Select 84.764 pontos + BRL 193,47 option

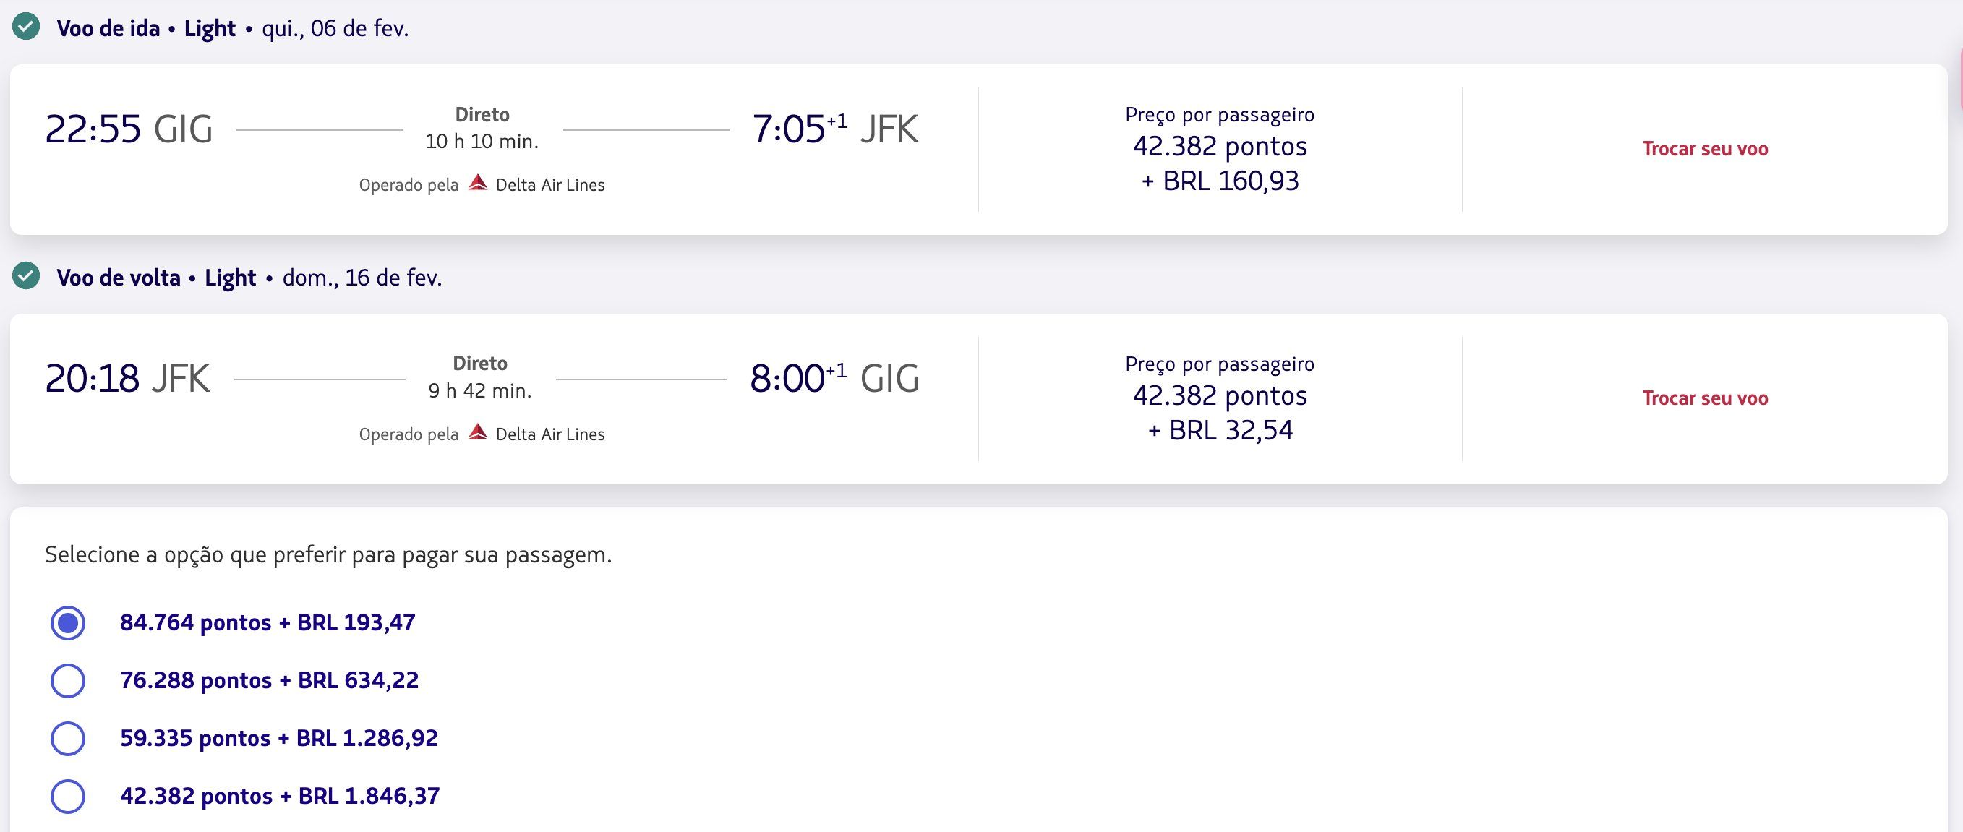(68, 622)
